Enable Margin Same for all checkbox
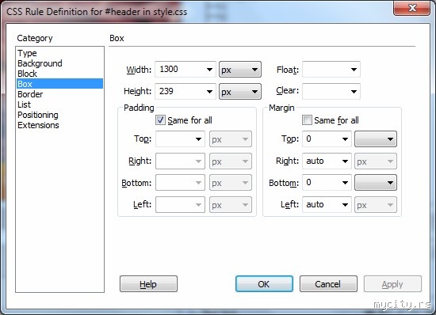 pos(307,120)
